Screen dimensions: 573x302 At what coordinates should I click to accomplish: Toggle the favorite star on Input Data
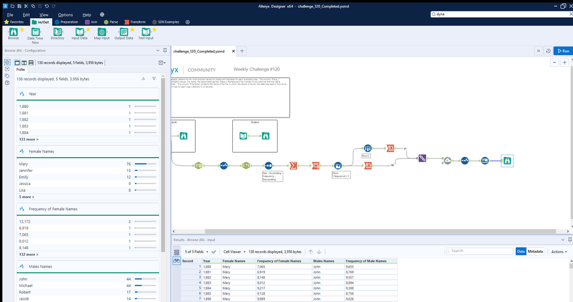(x=88, y=29)
